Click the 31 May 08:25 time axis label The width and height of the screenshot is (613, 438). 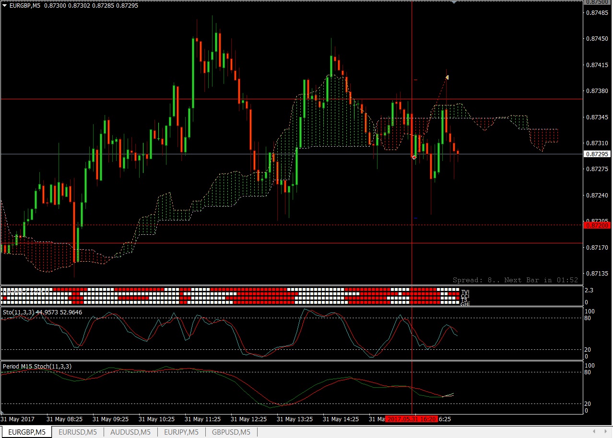64,419
